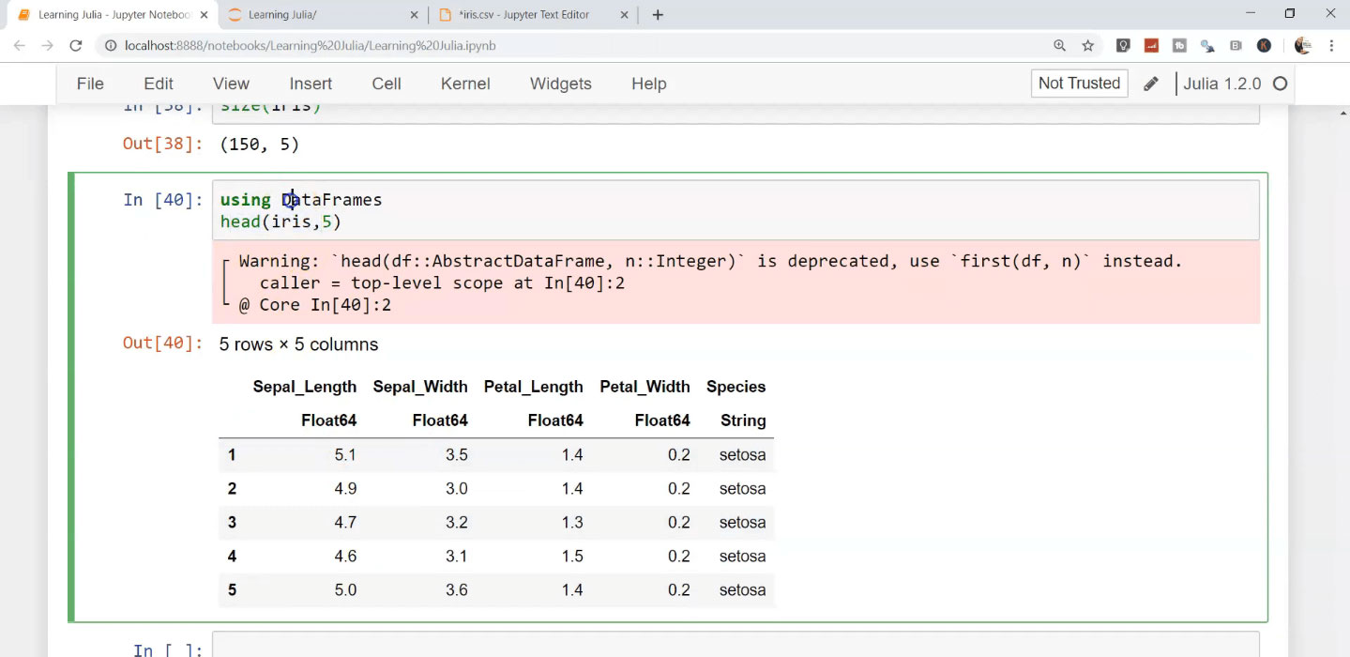Click the pencil edit icon beside Not Trusted
Screen dimensions: 1350x657
click(1150, 84)
